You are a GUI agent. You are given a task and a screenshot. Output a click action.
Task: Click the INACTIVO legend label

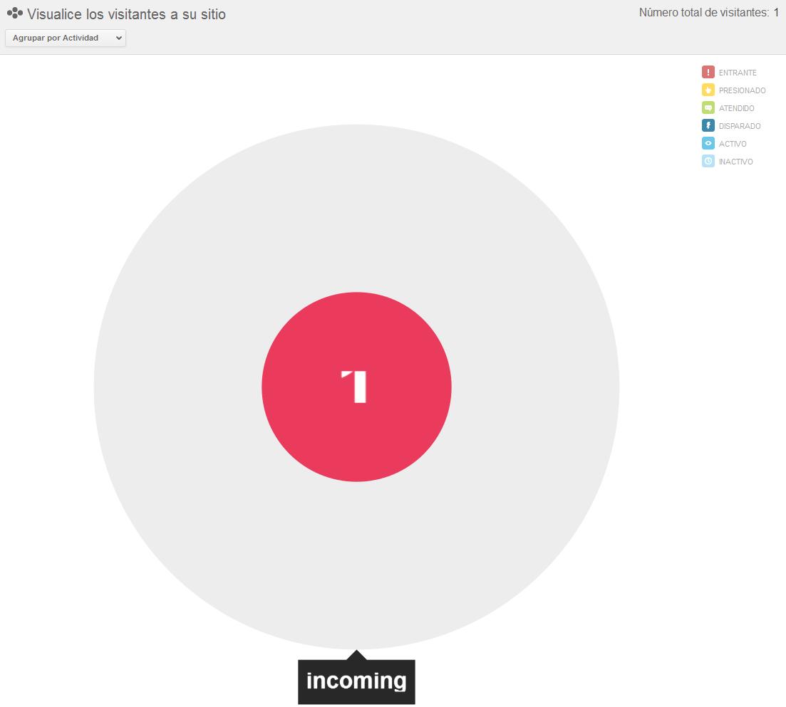coord(735,162)
